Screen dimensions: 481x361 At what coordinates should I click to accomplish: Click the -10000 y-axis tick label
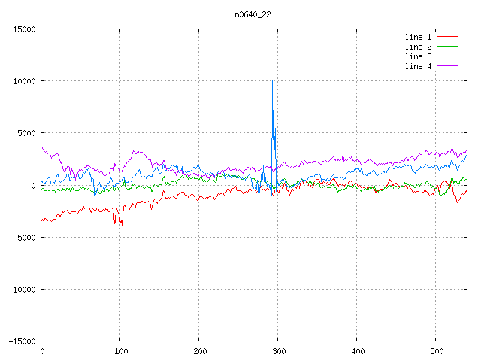21,289
